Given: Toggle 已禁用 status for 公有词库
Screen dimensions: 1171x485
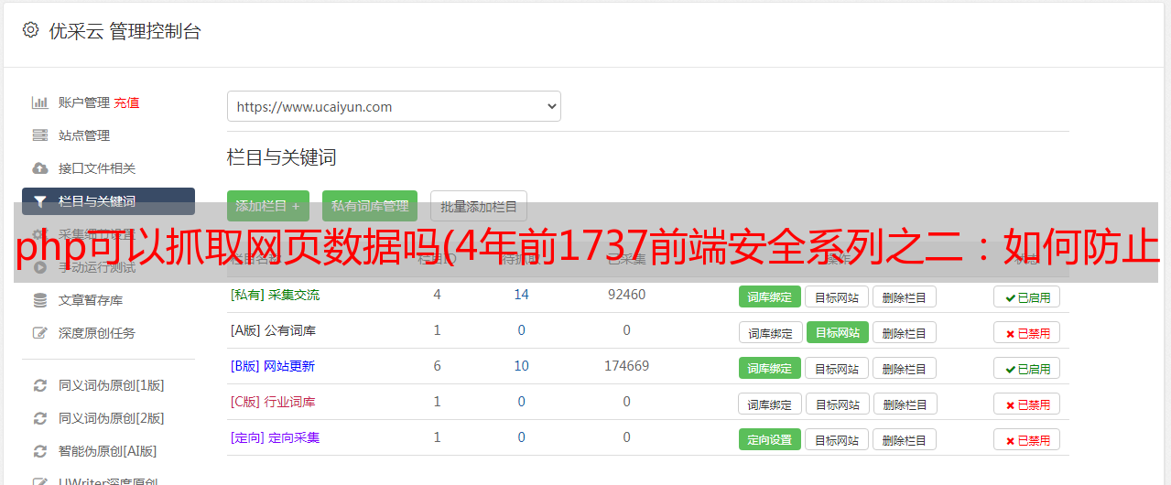Looking at the screenshot, I should point(1027,332).
